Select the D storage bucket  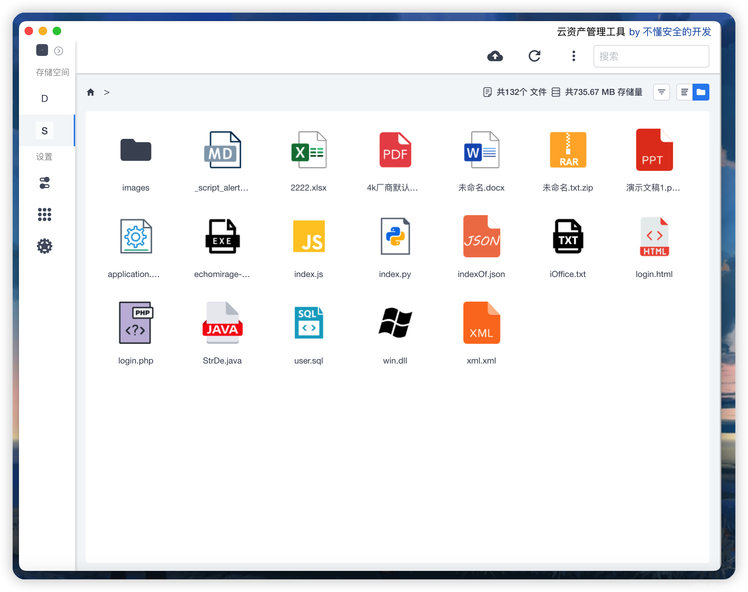pos(45,98)
